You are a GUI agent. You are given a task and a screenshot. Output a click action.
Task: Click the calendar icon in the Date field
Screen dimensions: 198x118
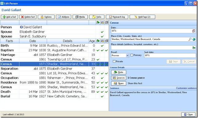pyautogui.click(x=194, y=31)
